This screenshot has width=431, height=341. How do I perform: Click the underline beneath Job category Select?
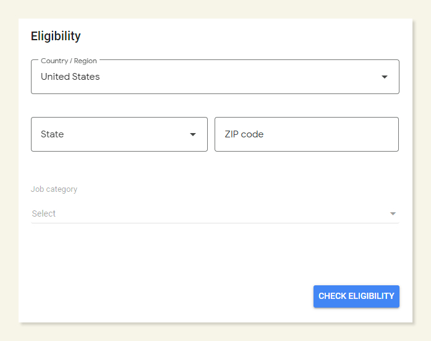pyautogui.click(x=215, y=223)
